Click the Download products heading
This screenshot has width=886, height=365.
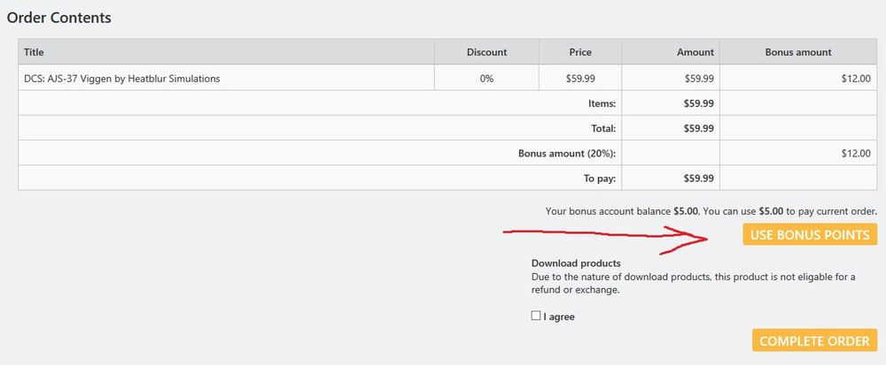576,263
